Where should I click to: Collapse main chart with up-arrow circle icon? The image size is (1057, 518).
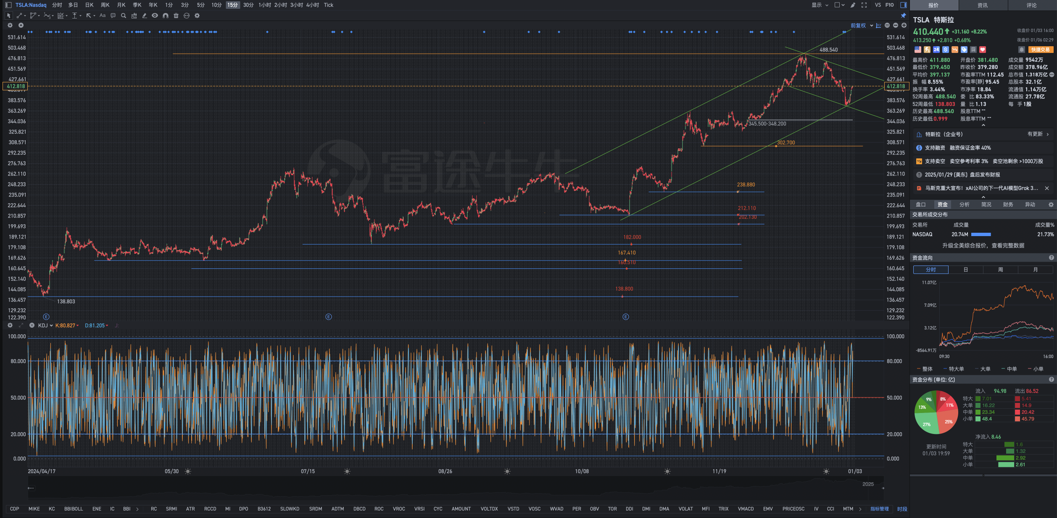coord(21,25)
